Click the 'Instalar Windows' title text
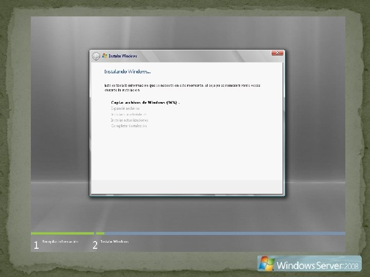 click(123, 56)
